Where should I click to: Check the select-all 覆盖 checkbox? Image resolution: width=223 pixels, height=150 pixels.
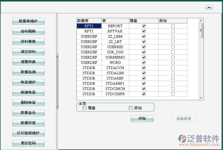pyautogui.click(x=84, y=108)
